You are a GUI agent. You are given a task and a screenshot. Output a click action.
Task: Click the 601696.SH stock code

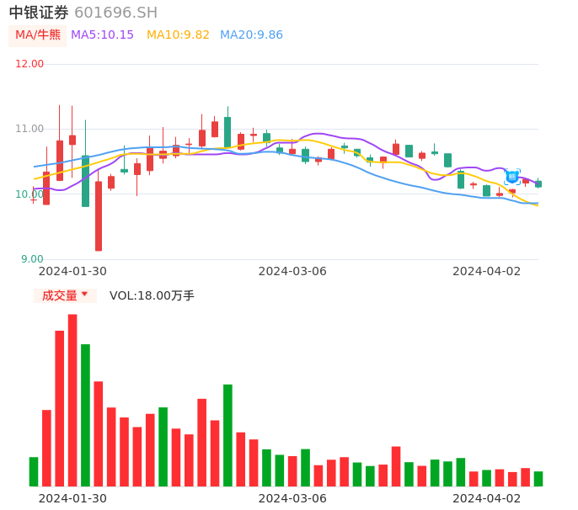tap(116, 13)
